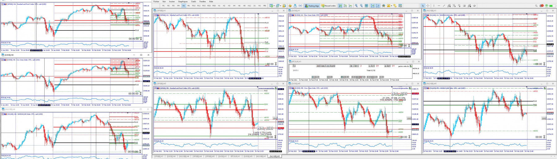
Task: Select the trendline drawing tool
Action: click(x=444, y=6)
